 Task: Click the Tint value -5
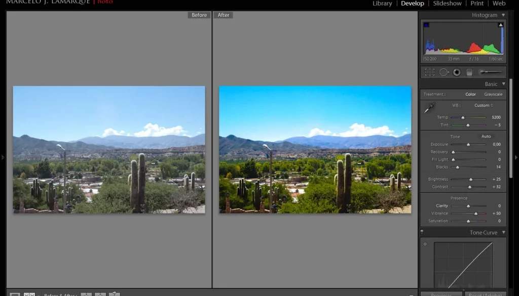click(x=498, y=125)
